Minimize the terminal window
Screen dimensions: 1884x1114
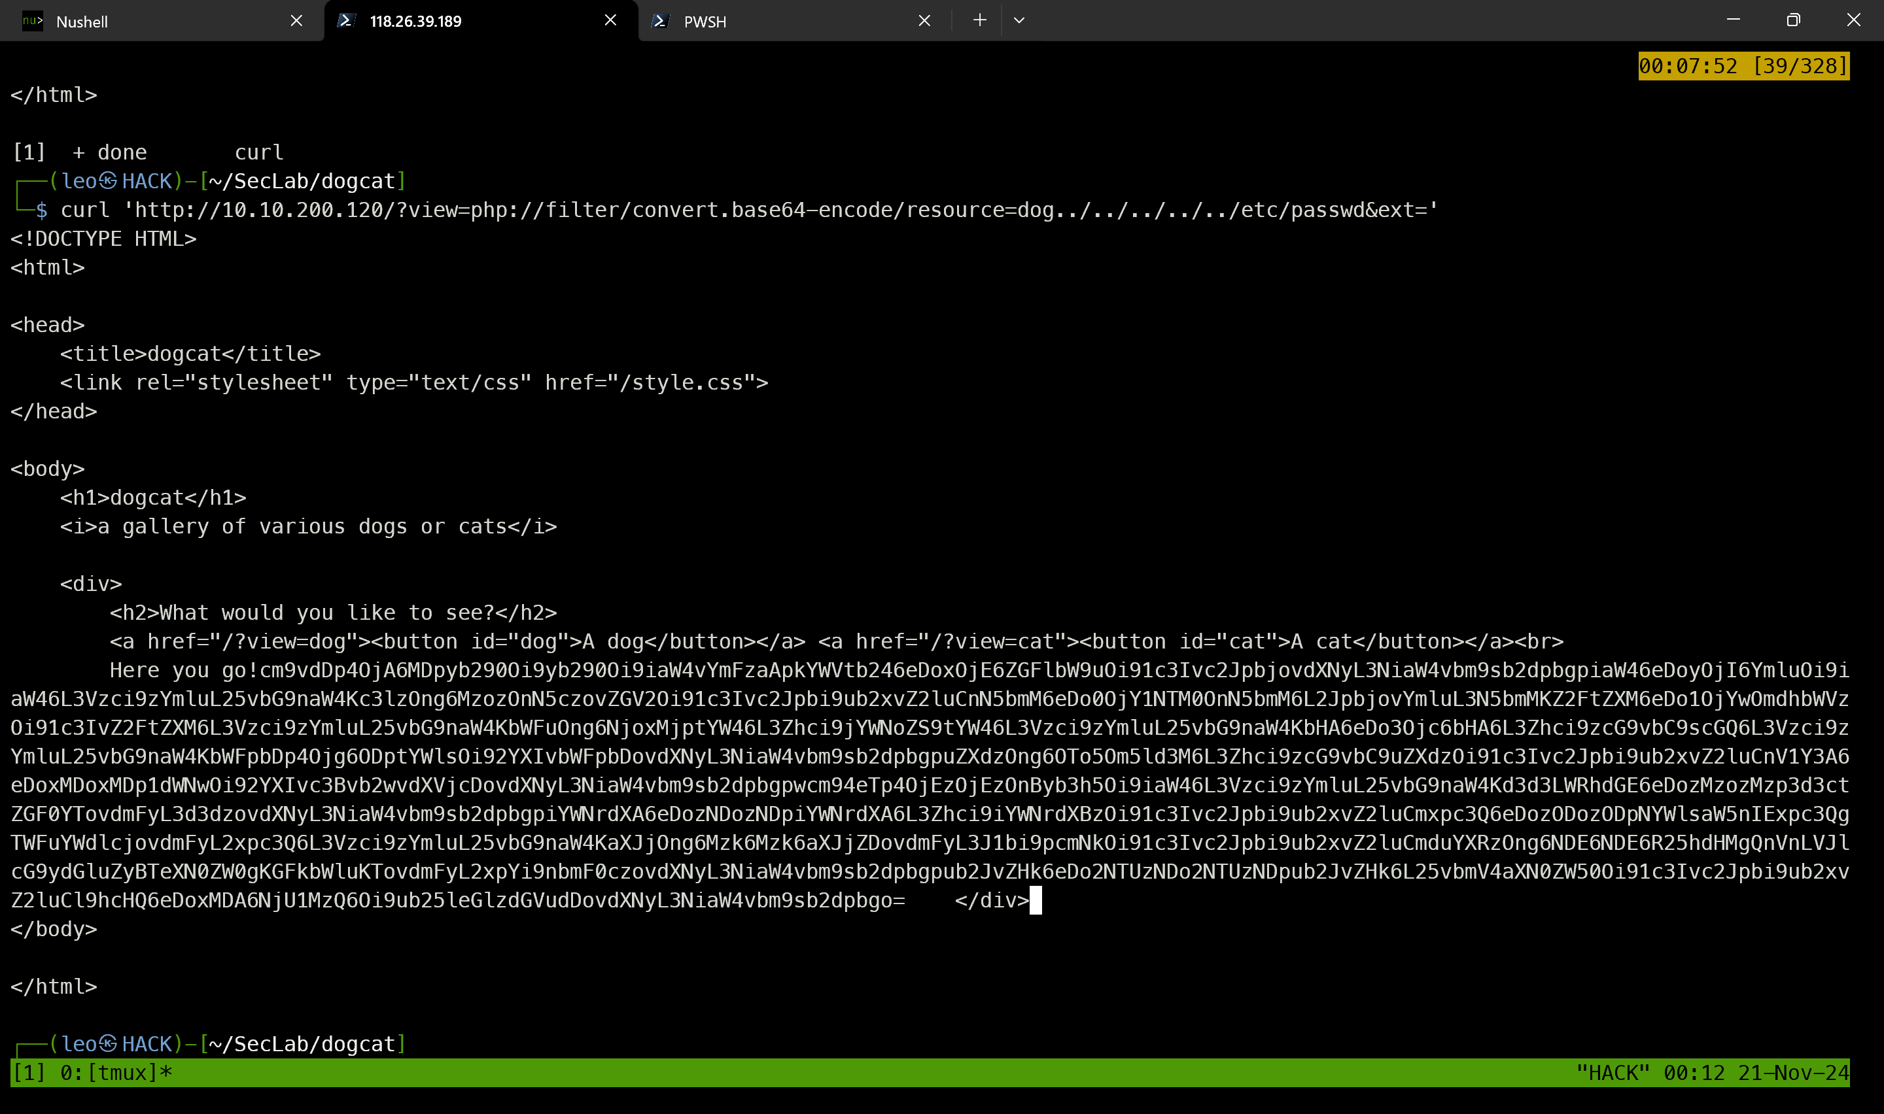coord(1733,20)
